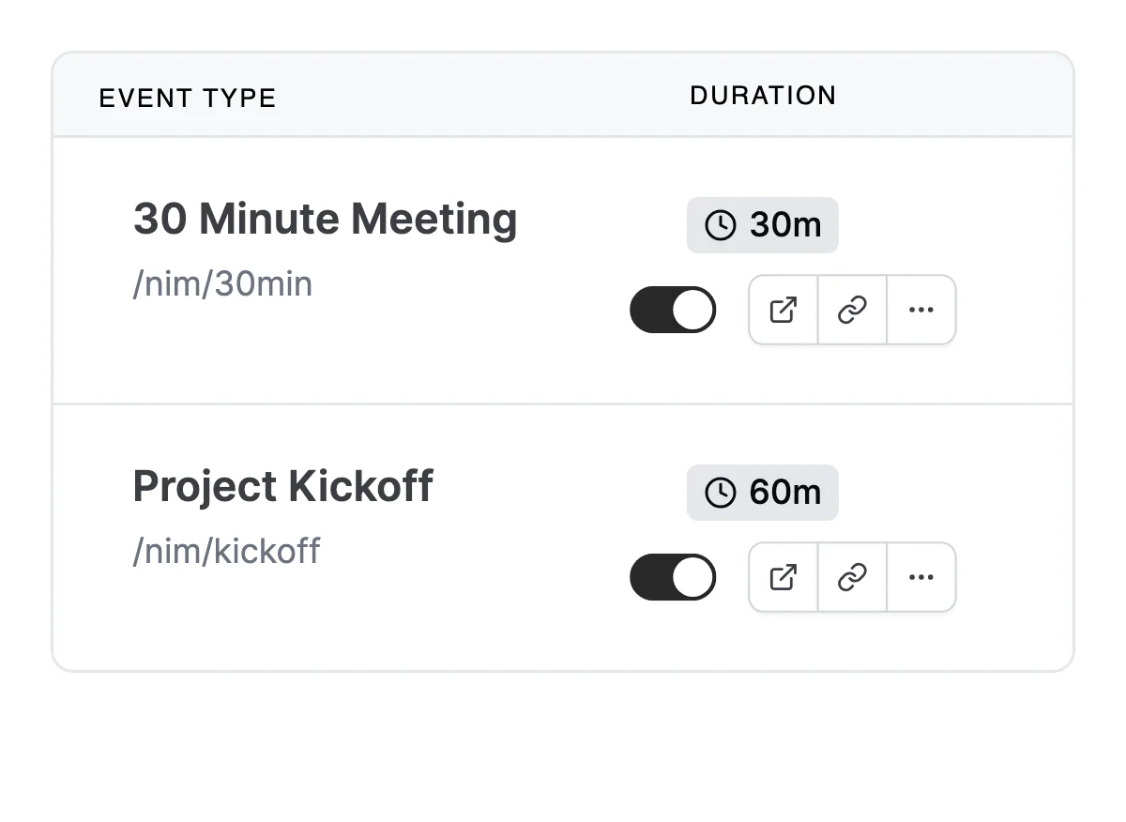Open preview for 30 Minute Meeting

[784, 310]
